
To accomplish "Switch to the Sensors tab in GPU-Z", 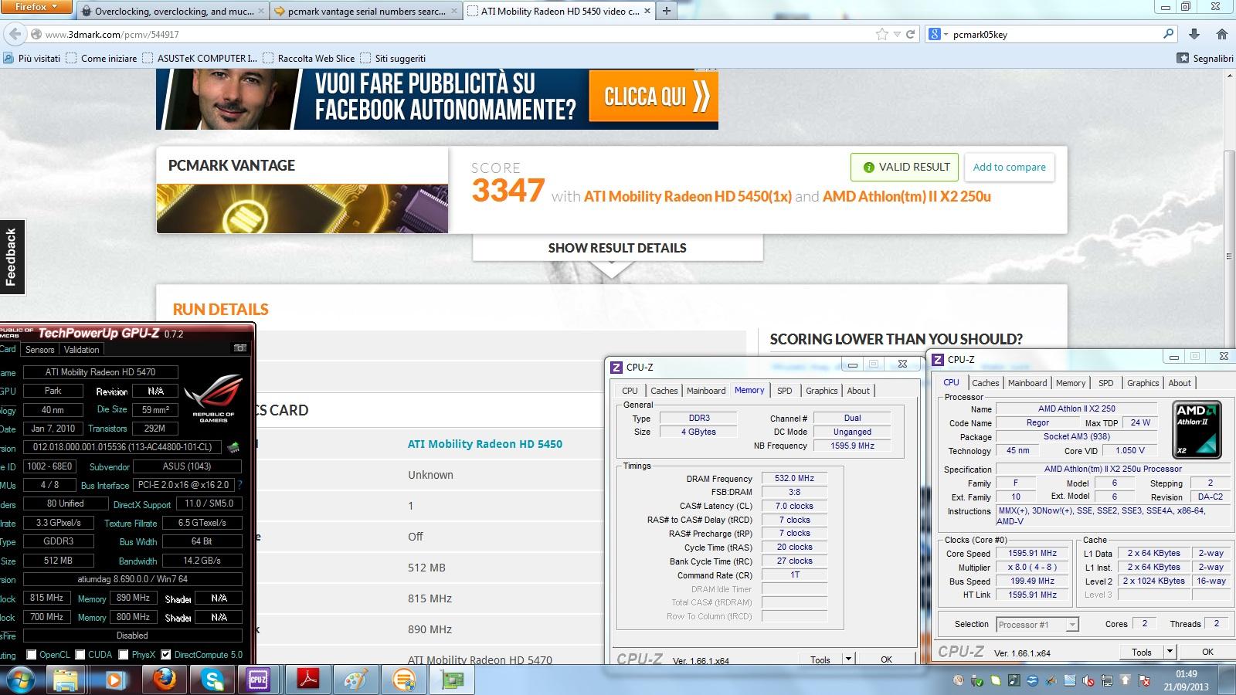I will click(x=40, y=349).
